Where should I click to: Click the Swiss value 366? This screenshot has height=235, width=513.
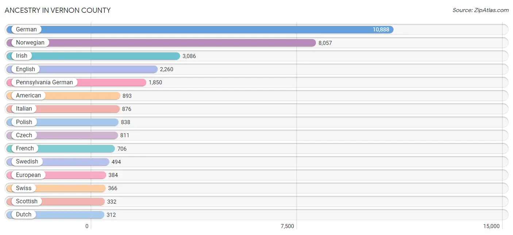click(113, 188)
